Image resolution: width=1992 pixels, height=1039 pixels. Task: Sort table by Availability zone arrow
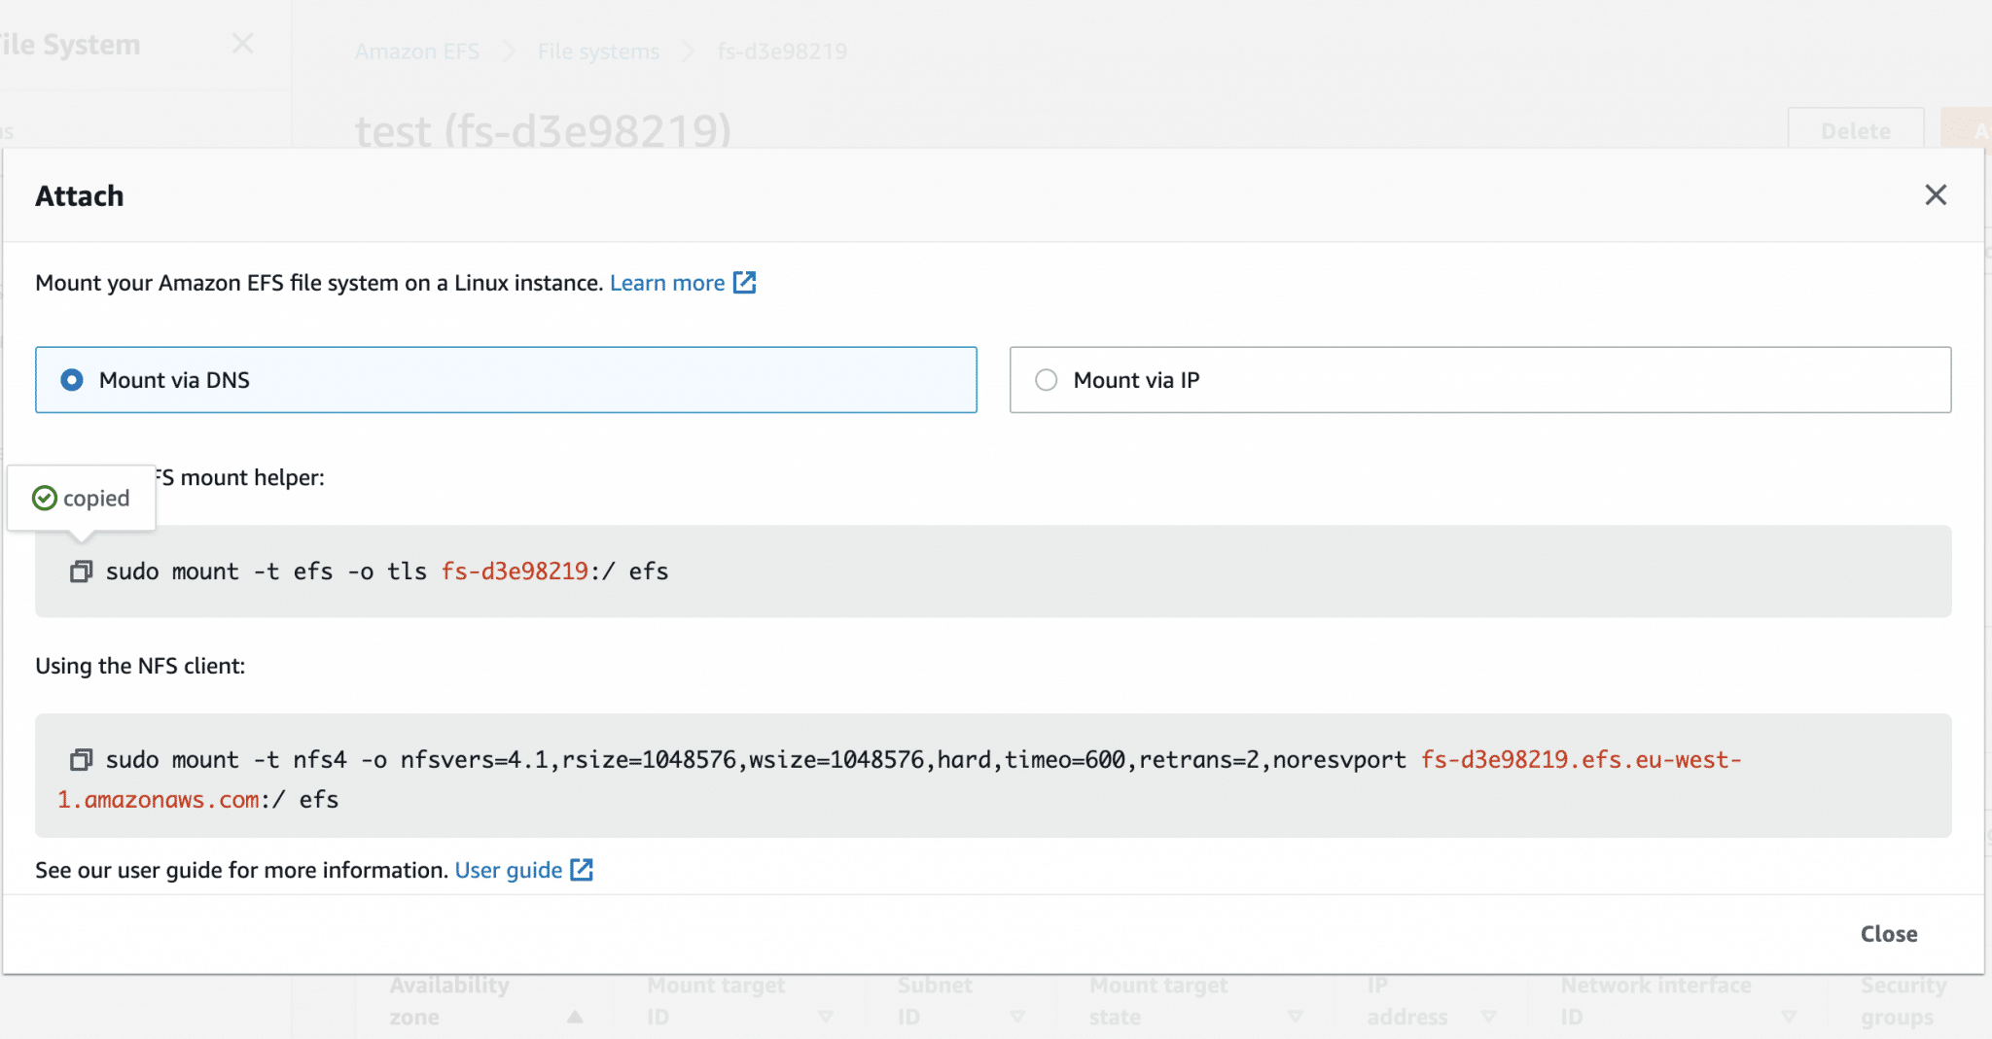coord(575,1017)
